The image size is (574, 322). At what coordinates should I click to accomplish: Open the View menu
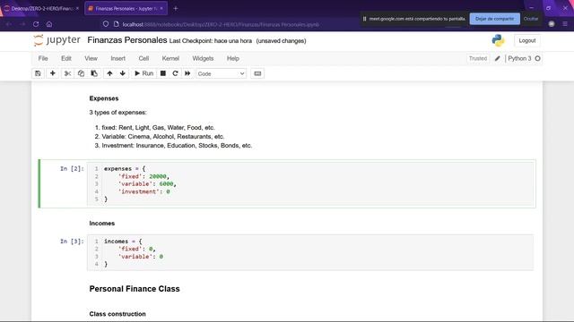91,58
